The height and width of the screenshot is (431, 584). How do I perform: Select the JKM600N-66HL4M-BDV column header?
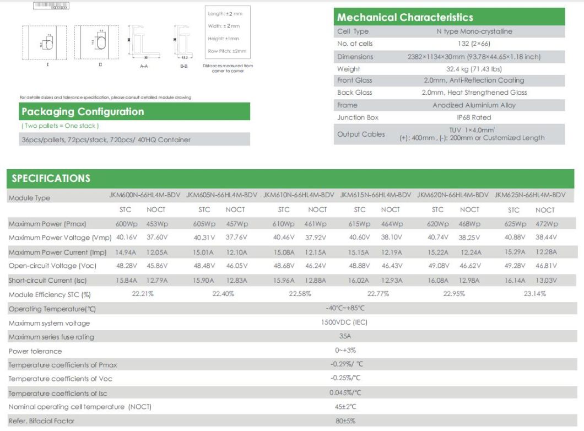(144, 195)
